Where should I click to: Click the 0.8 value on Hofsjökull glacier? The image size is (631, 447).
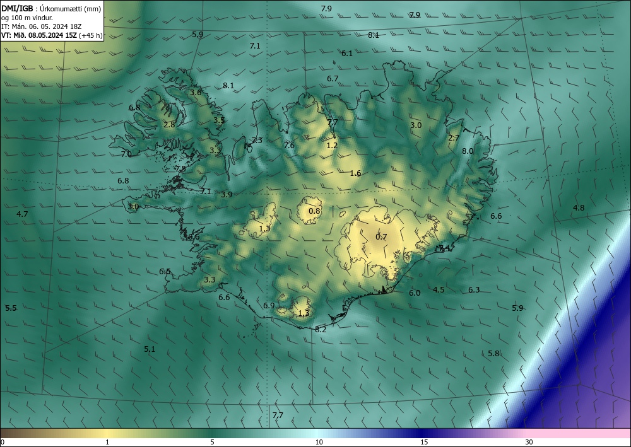[x=314, y=211]
